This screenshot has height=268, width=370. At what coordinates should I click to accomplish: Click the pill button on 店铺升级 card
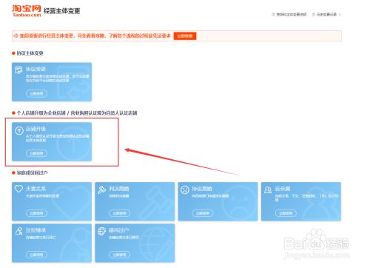(x=36, y=153)
